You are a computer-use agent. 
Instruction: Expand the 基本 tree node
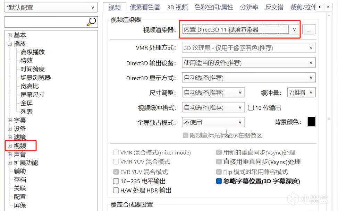coord(10,35)
